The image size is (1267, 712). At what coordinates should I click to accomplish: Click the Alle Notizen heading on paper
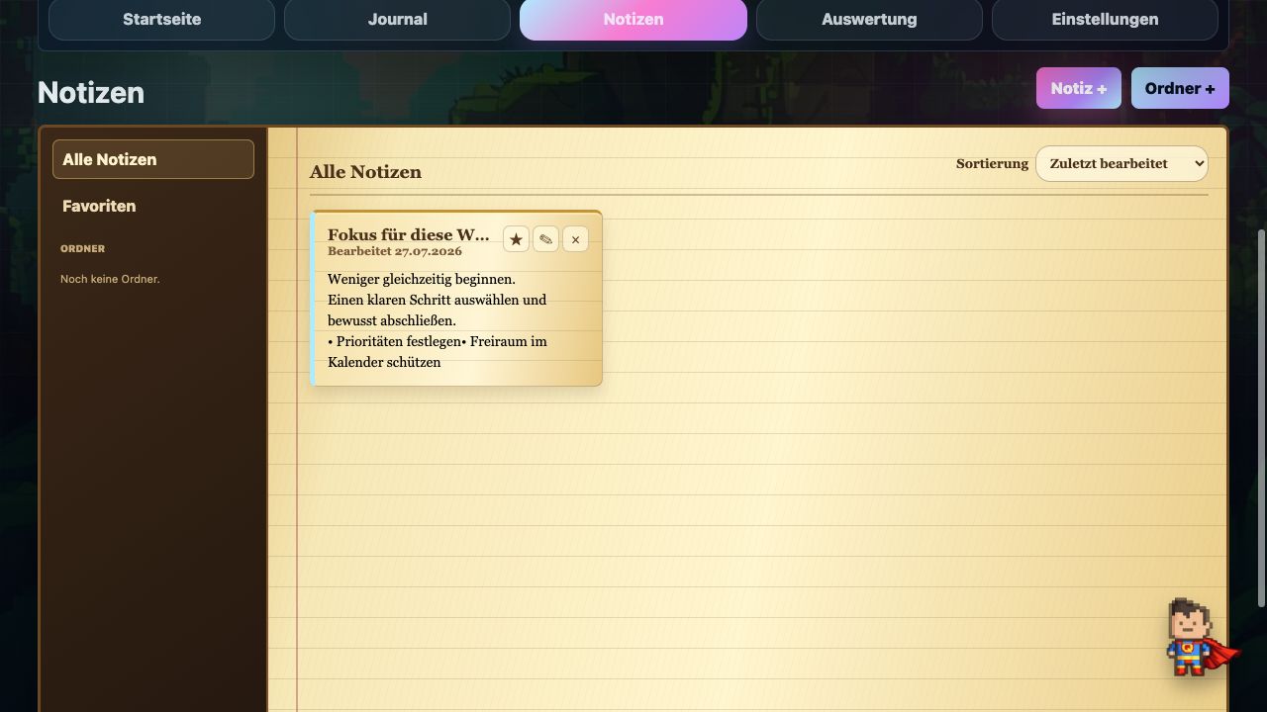pos(365,172)
